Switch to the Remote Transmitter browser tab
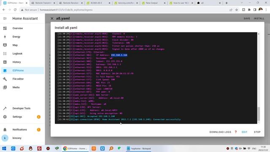Image resolution: width=270 pixels, height=152 pixels. coord(43,3)
